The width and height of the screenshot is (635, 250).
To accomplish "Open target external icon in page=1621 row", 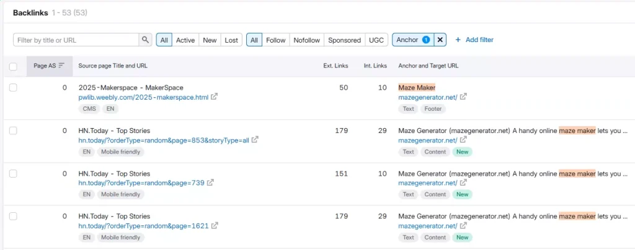I will point(463,225).
